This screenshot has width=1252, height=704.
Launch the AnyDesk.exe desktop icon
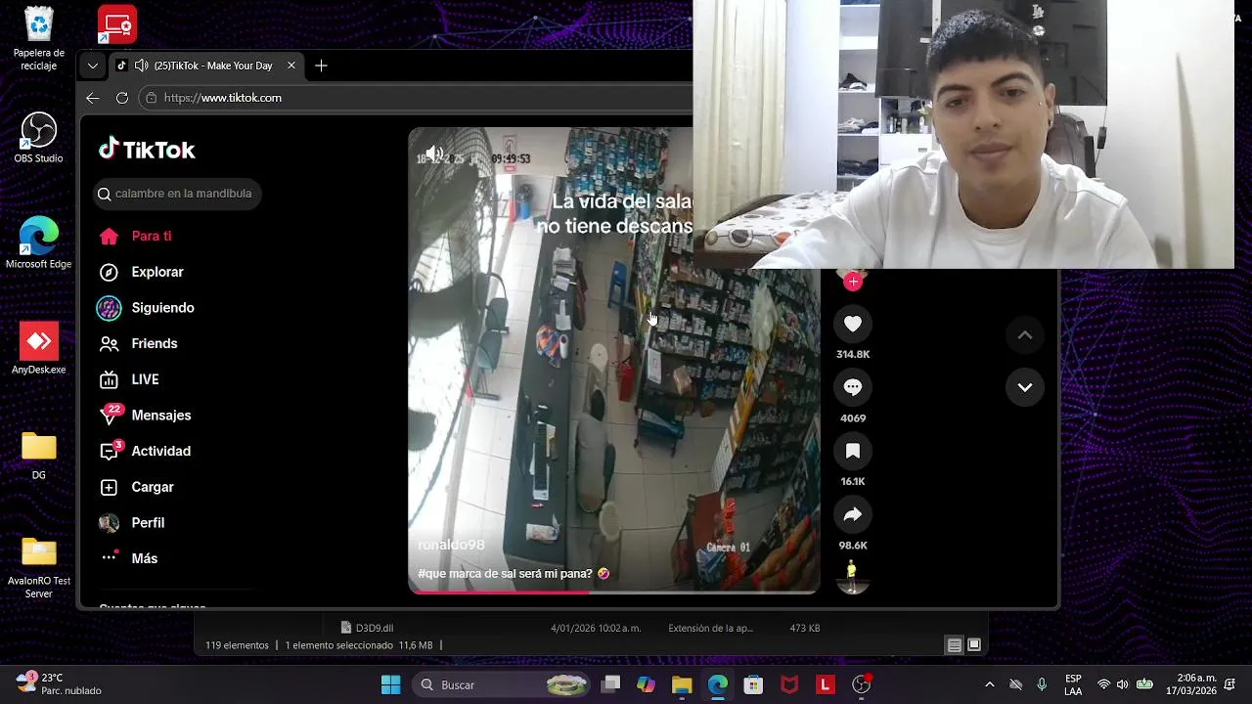click(38, 349)
